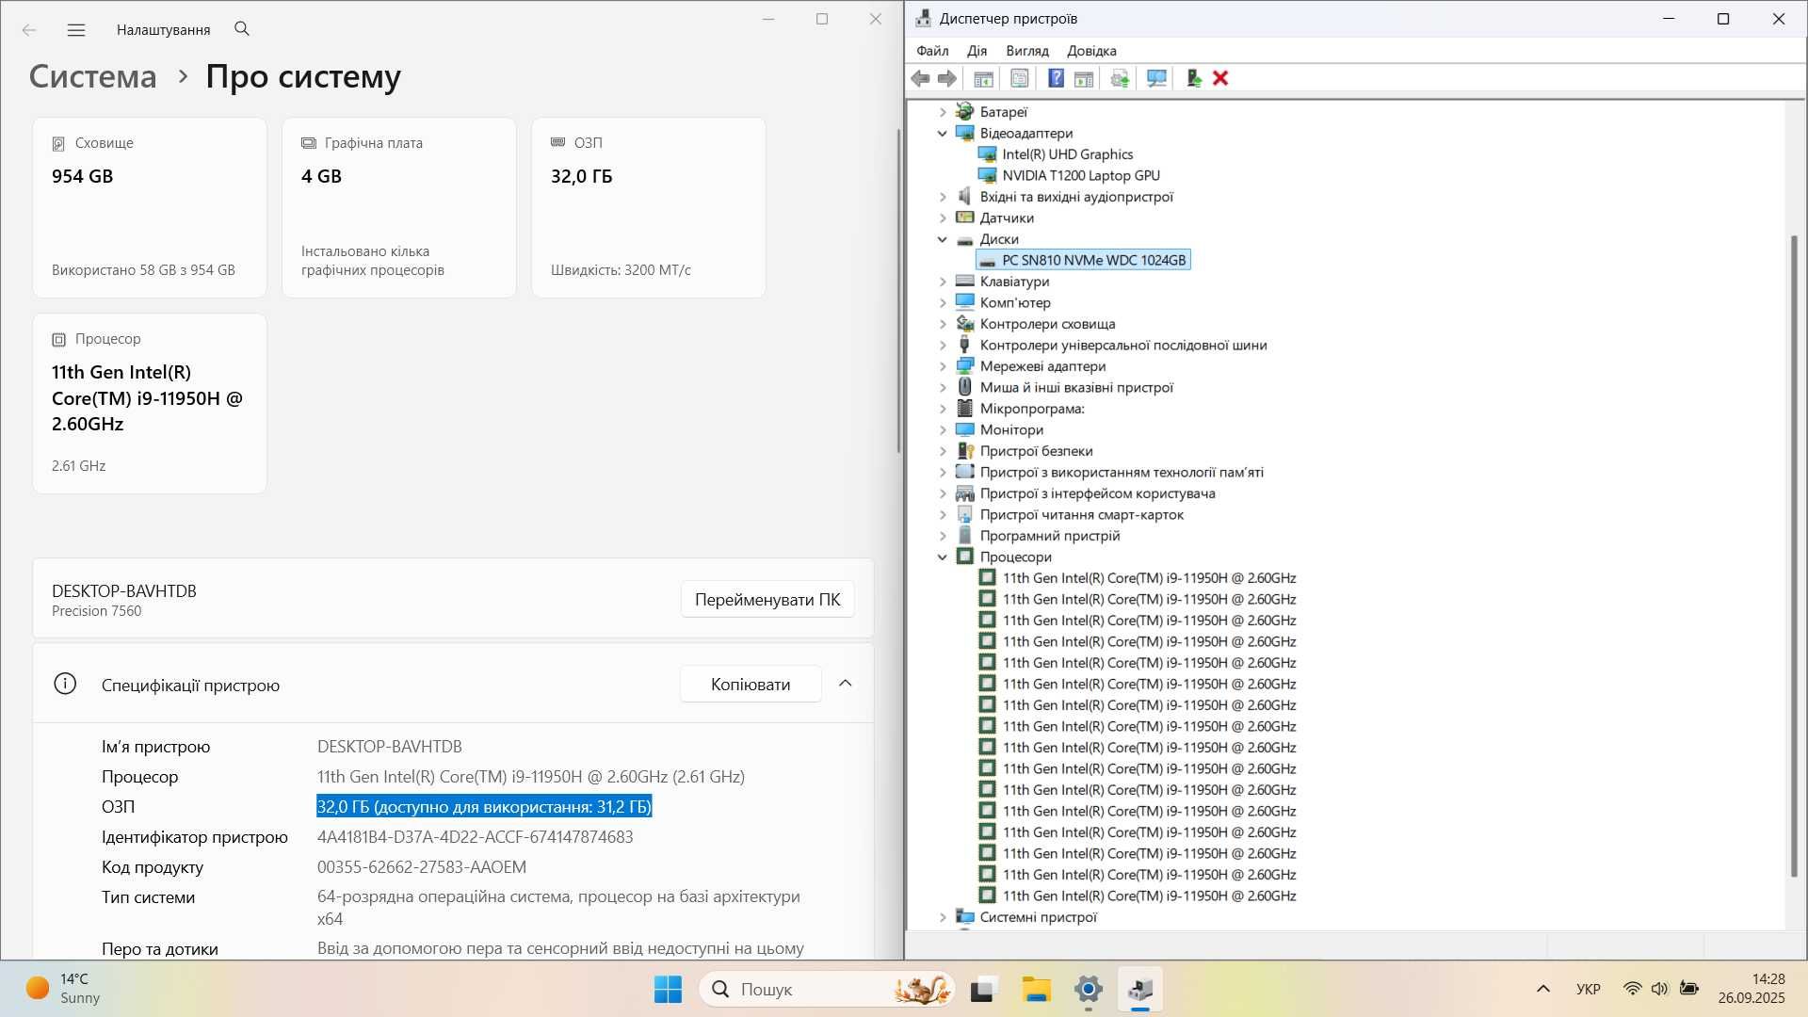Select Intel(R) UHD Graphics device
This screenshot has height=1017, width=1808.
coord(1067,154)
